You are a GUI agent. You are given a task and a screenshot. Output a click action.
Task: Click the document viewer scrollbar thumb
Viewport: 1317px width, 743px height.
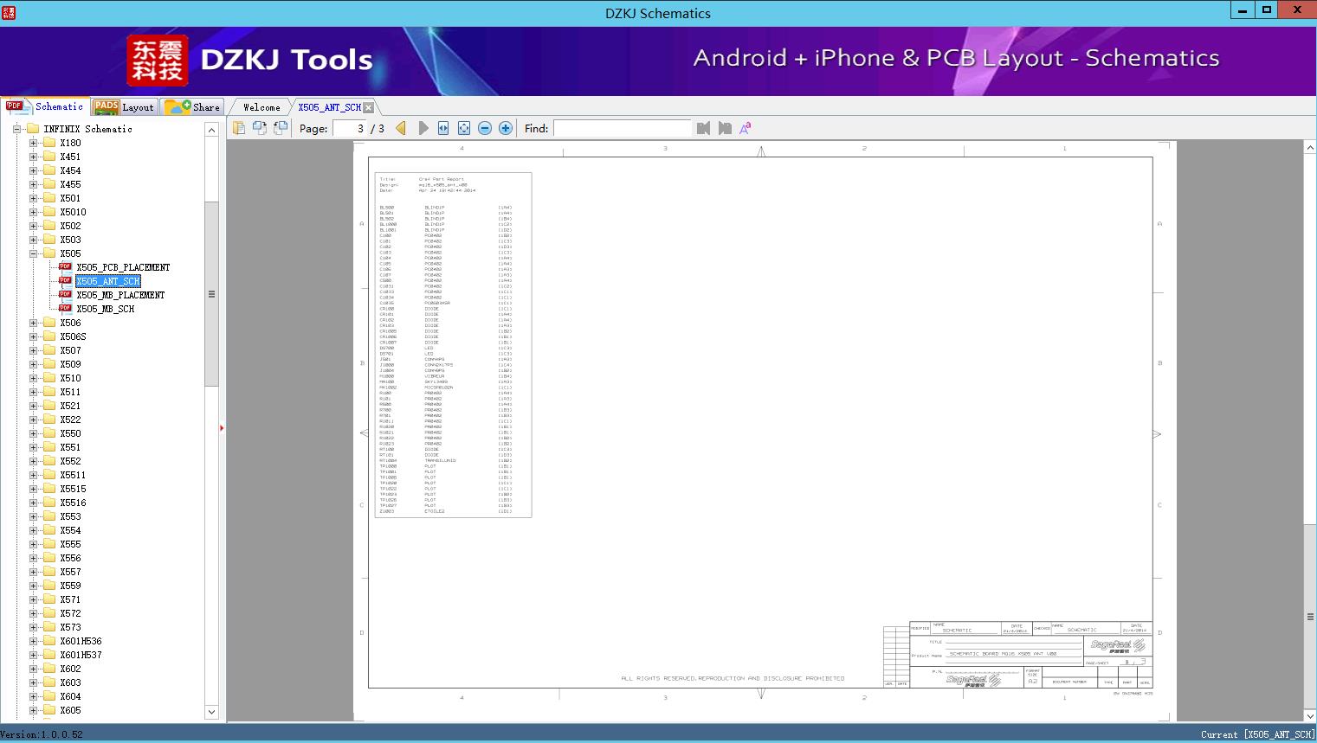[1310, 616]
